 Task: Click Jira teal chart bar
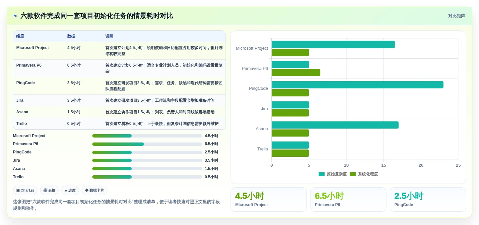(290, 105)
